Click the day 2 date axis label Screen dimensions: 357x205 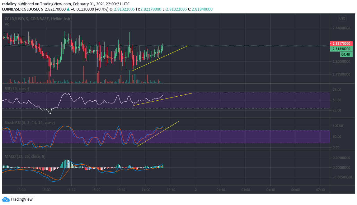click(196, 190)
